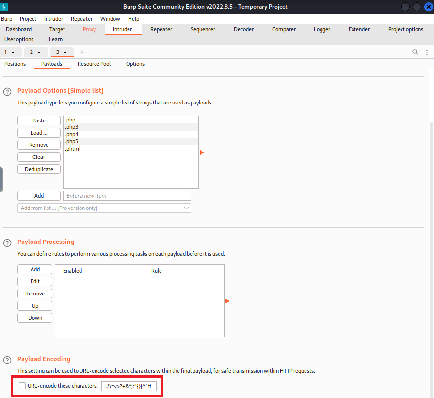Viewport: 434px width, 398px height.
Task: Click the Clear button
Action: point(39,157)
